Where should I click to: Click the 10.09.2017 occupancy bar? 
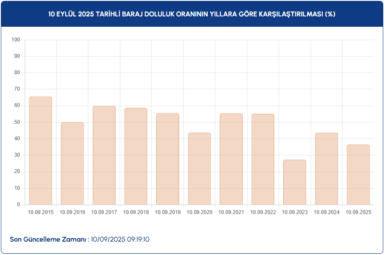click(104, 155)
